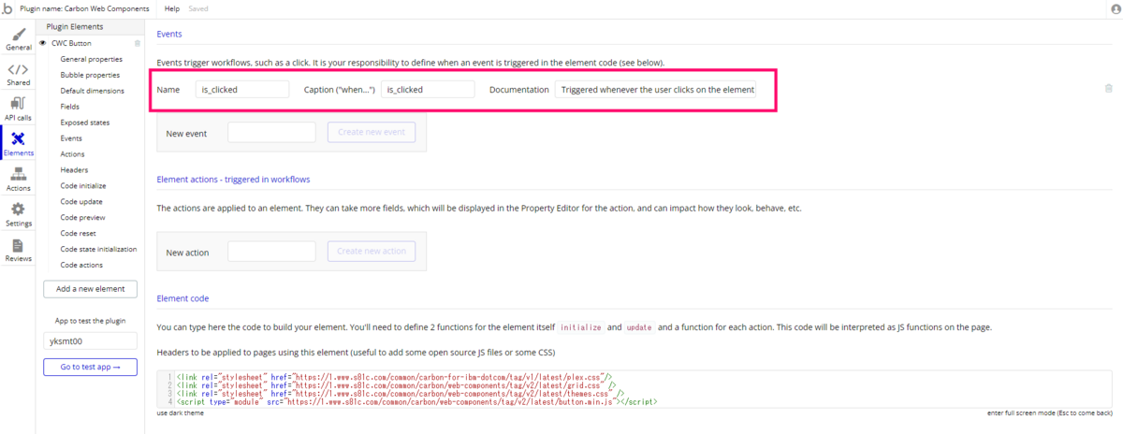Go to Bubble properties section
The height and width of the screenshot is (434, 1123).
coord(90,75)
